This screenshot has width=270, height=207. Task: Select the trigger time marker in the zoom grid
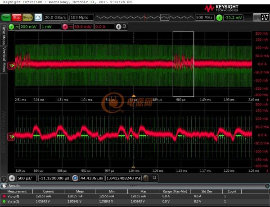point(134,167)
